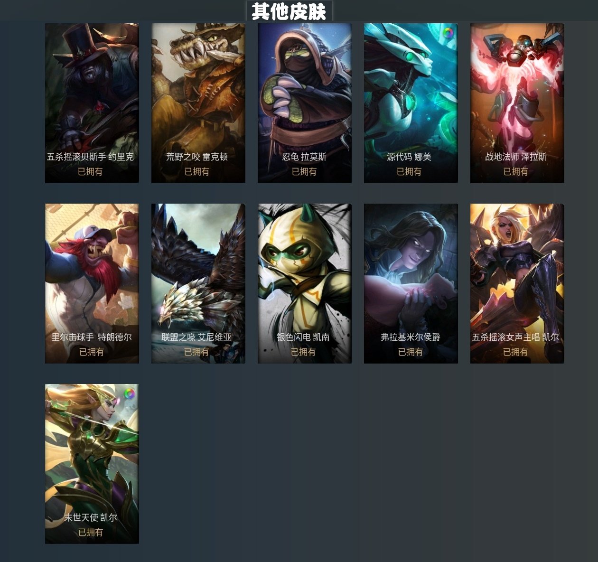Click the 荒野之咬 雷克顿 name text
598x562 pixels.
click(197, 157)
